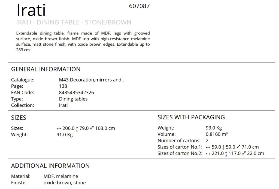
Task: Select the product code 607087
Action: tap(139, 6)
